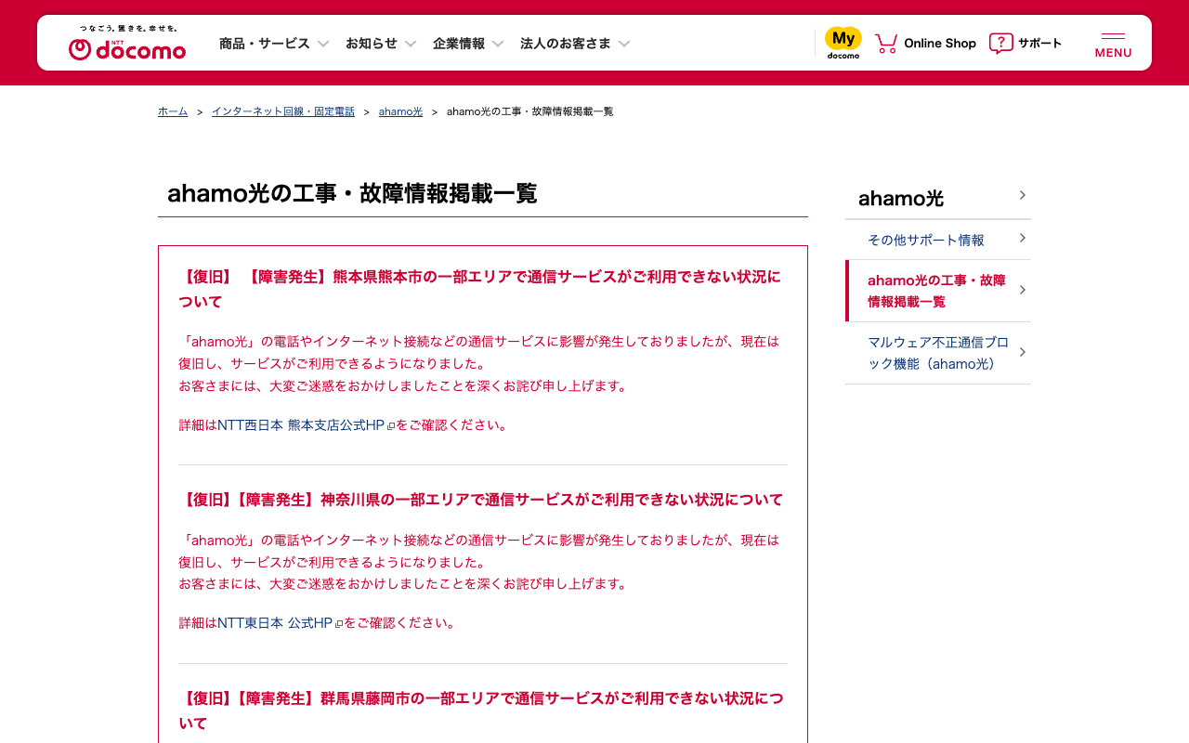This screenshot has height=743, width=1189.
Task: Click the chevron next to ahamo光 sidebar heading
Action: (1022, 195)
